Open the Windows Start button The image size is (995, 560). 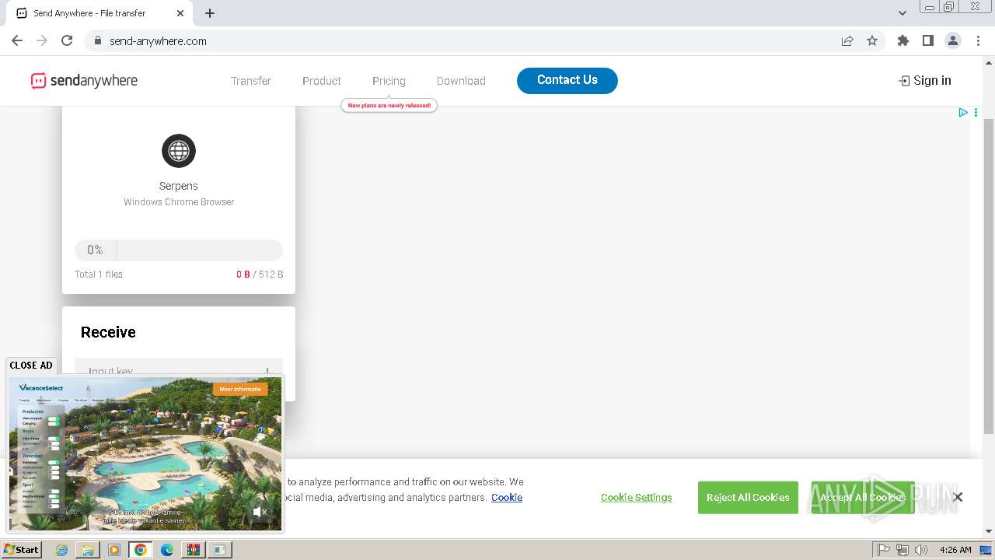click(x=22, y=549)
